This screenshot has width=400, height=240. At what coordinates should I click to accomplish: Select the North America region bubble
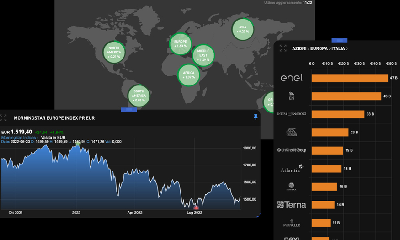[x=114, y=52]
